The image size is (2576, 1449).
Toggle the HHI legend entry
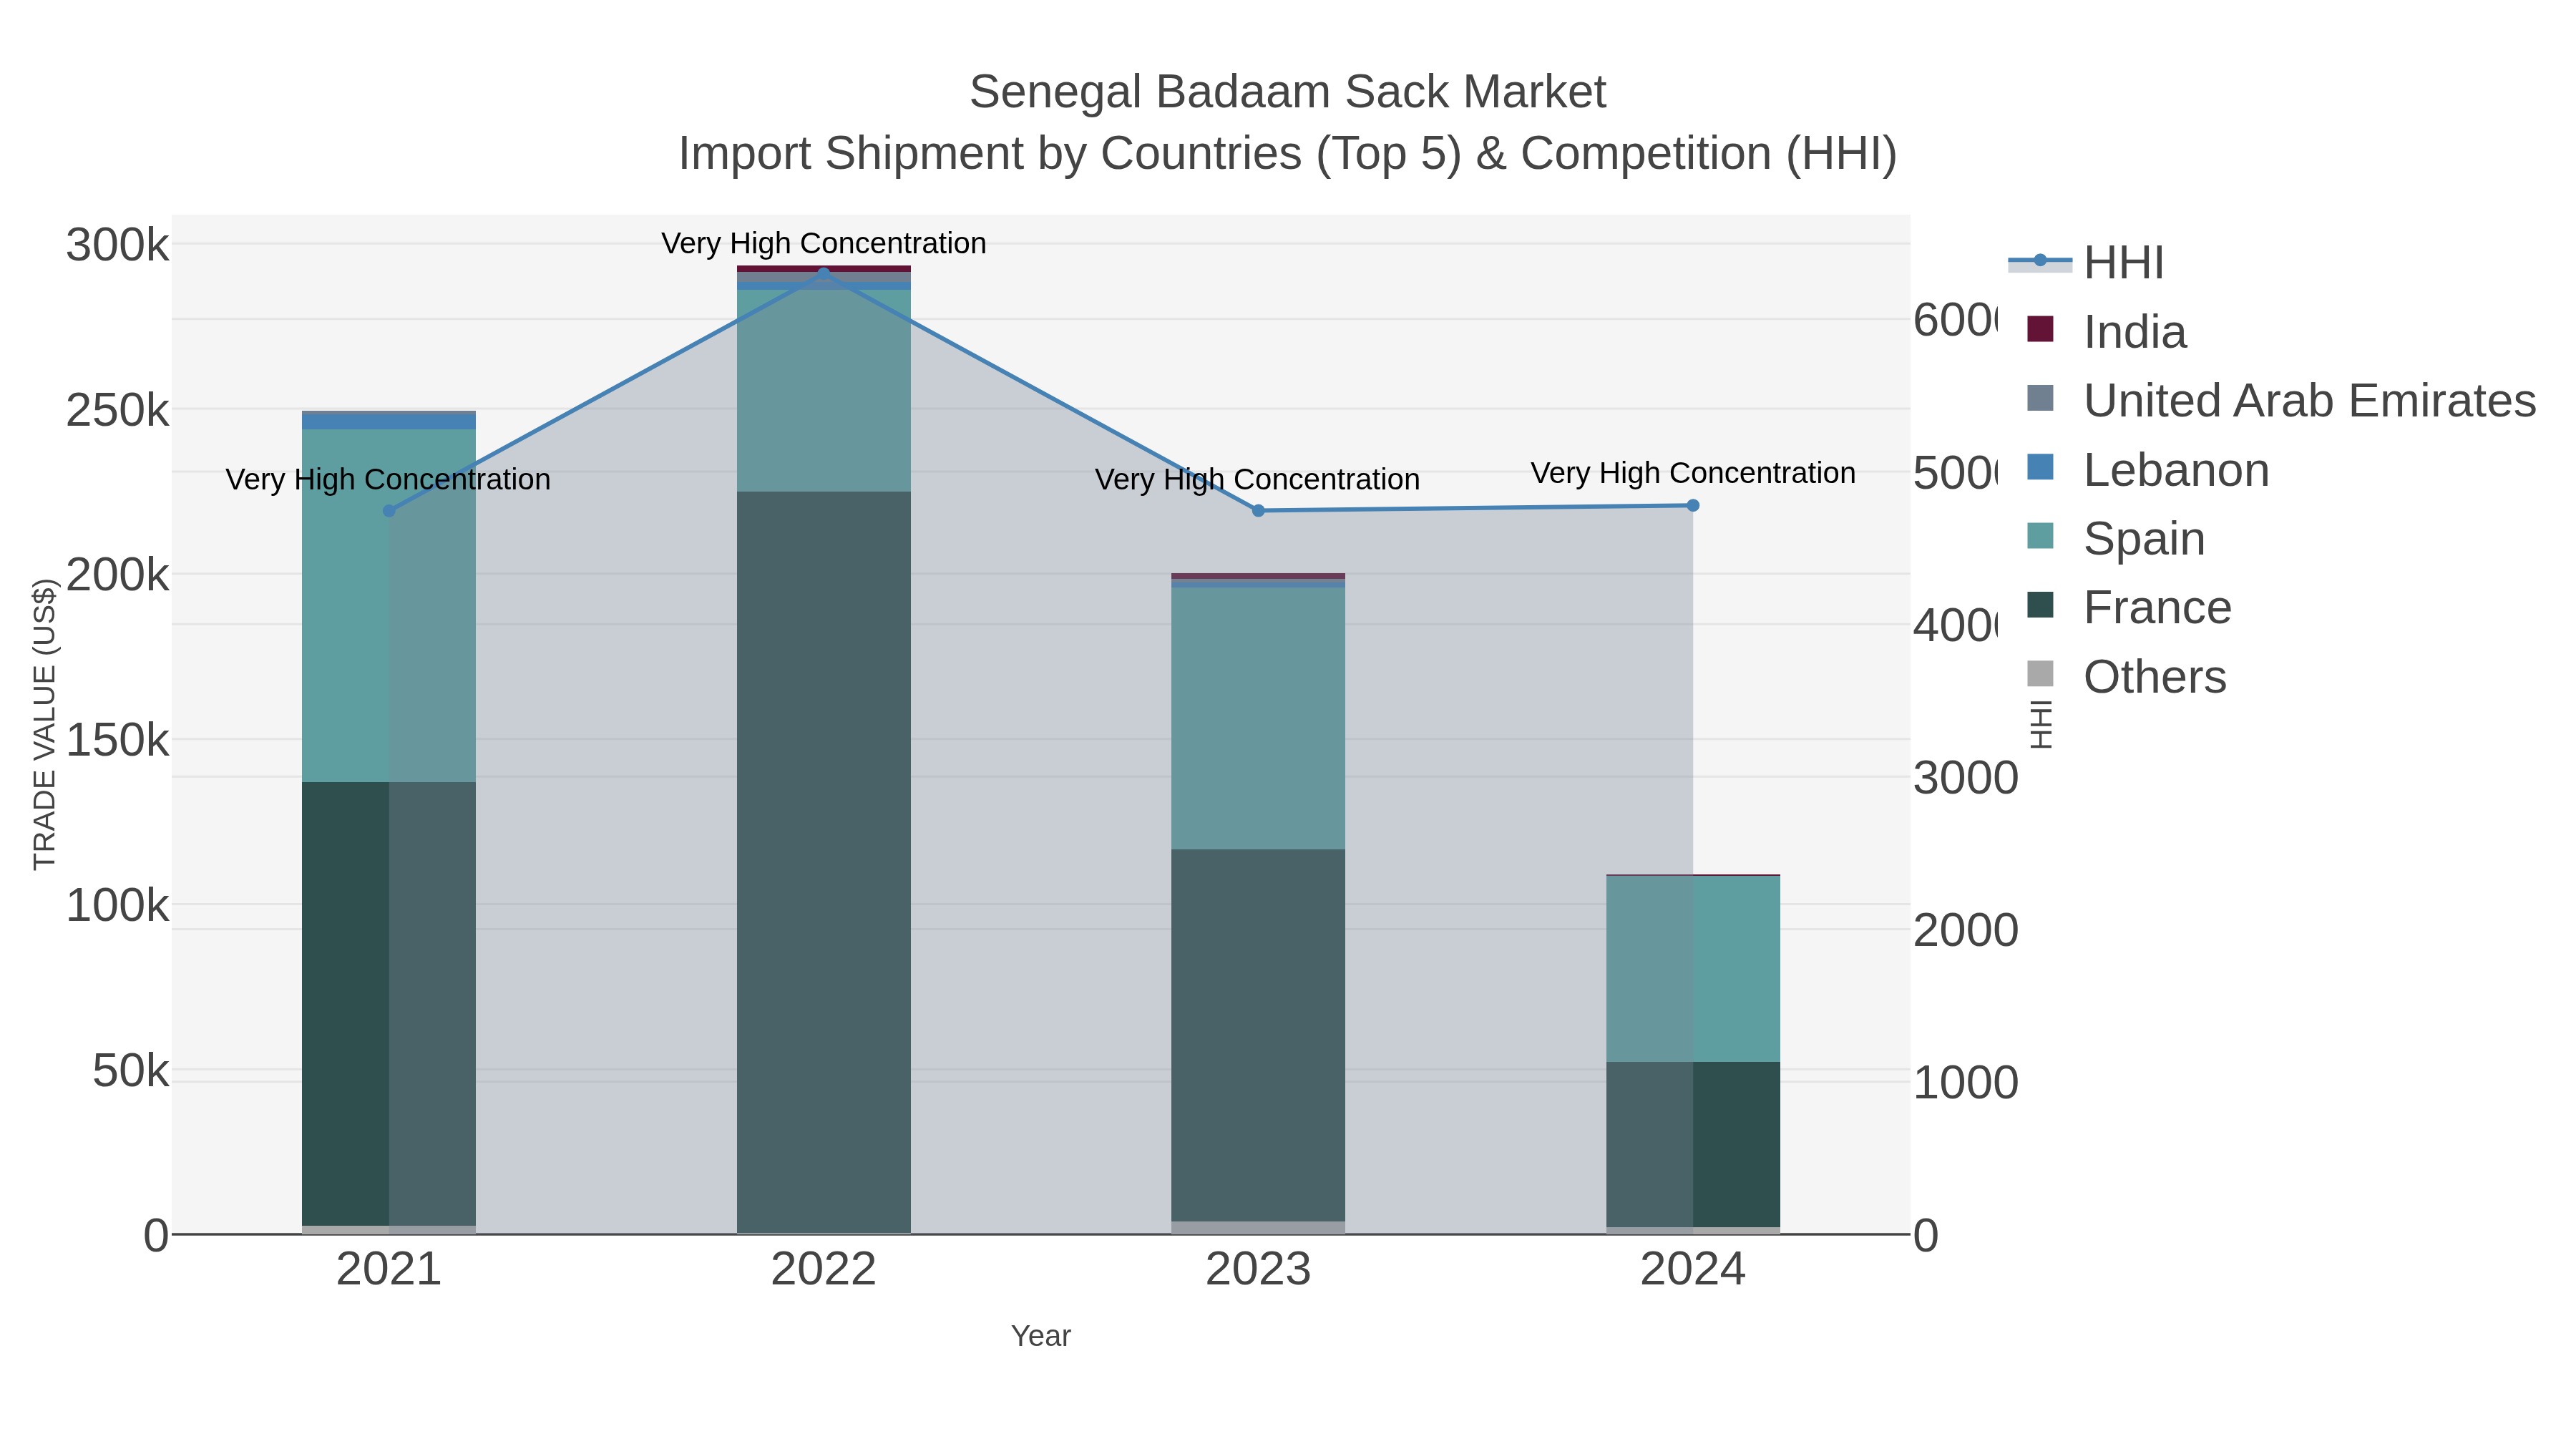(2086, 263)
